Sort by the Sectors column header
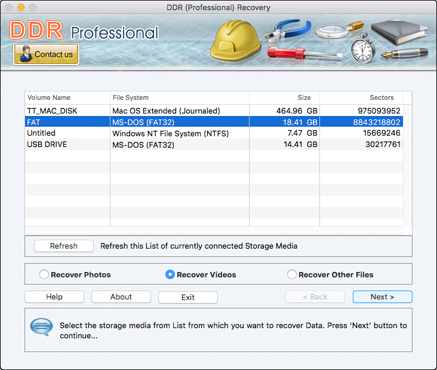 point(361,97)
